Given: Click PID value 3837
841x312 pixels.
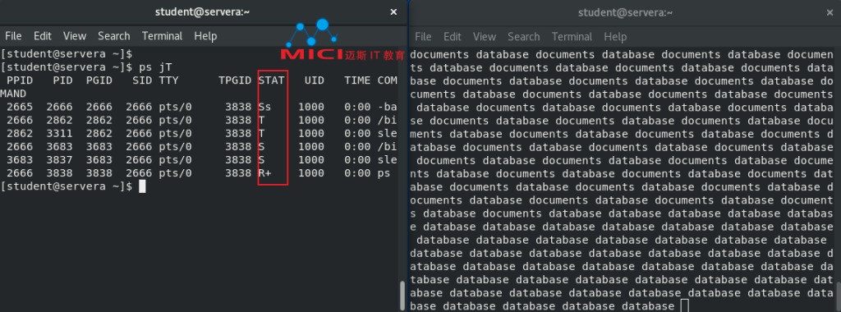Looking at the screenshot, I should 59,160.
